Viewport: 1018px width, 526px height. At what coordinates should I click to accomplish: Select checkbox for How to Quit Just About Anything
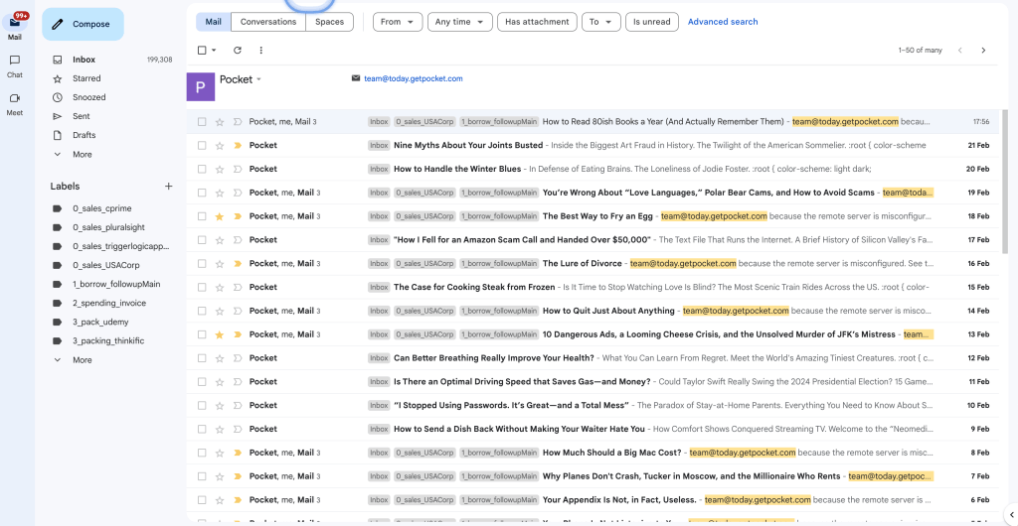[202, 311]
